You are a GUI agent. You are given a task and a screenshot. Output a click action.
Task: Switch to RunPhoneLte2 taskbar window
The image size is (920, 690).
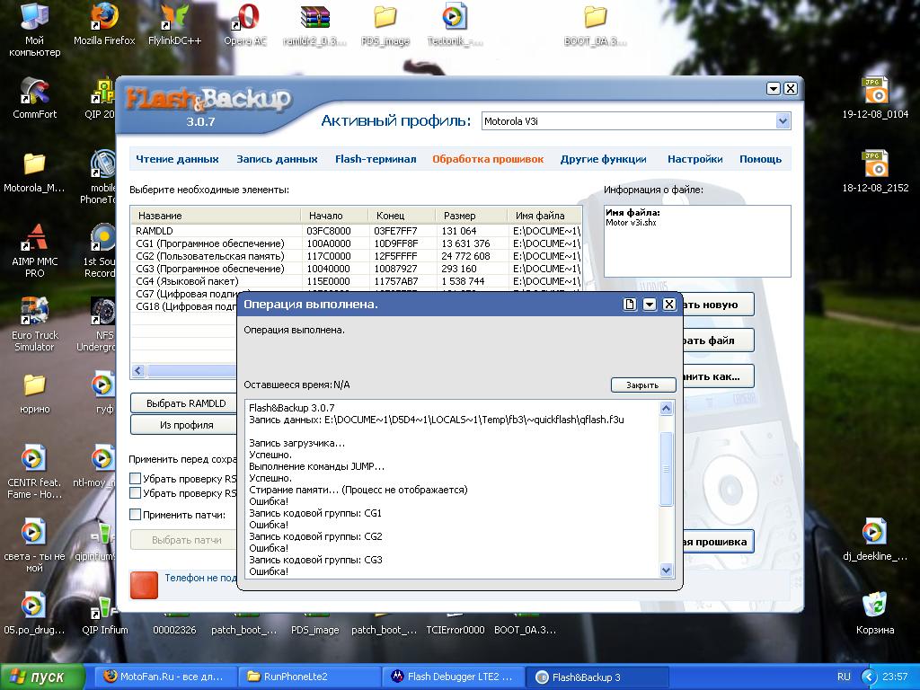coord(310,677)
